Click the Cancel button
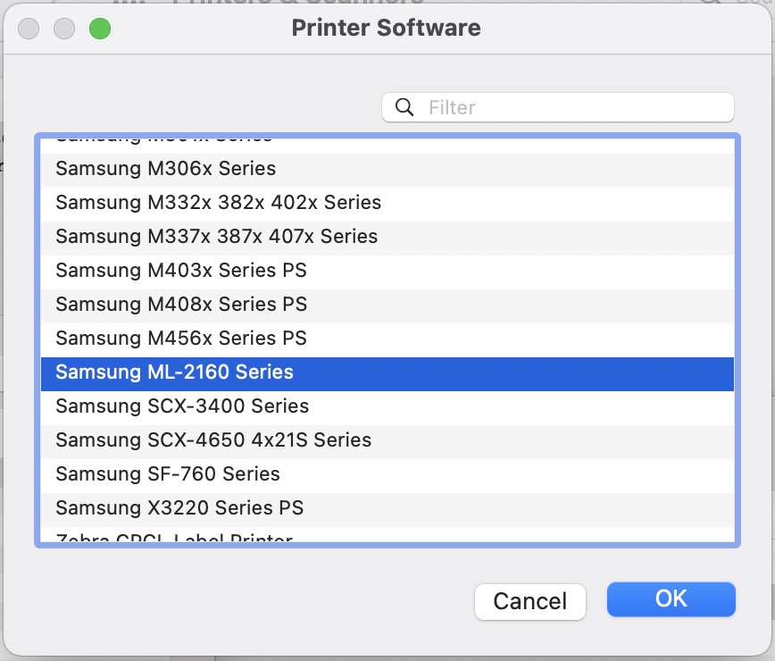This screenshot has height=661, width=775. (529, 602)
